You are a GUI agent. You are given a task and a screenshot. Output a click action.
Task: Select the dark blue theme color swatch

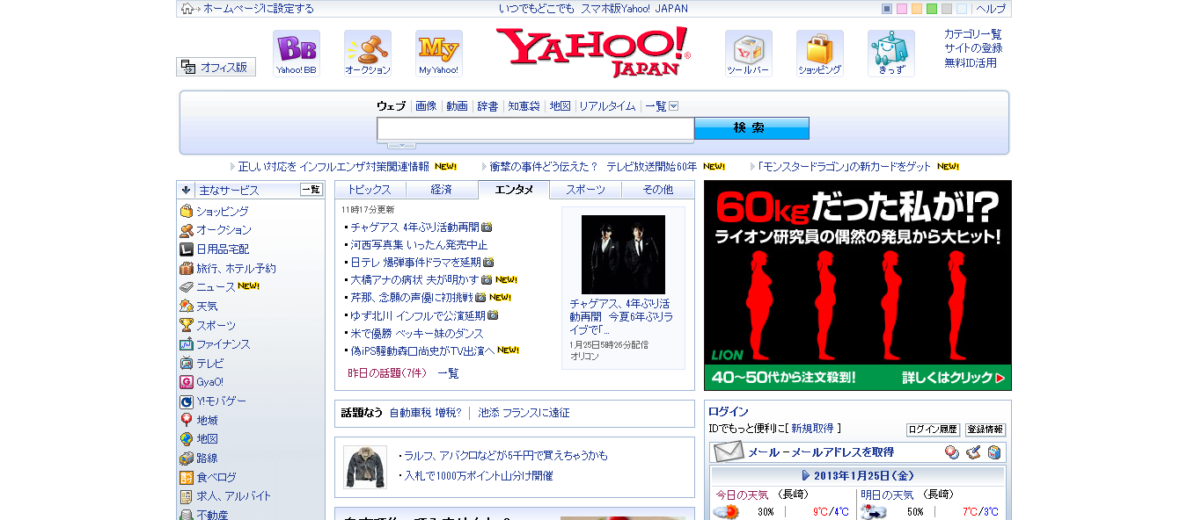[x=887, y=9]
